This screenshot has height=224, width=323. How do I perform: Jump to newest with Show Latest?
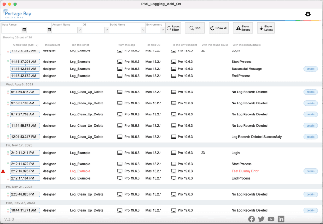pyautogui.click(x=266, y=28)
